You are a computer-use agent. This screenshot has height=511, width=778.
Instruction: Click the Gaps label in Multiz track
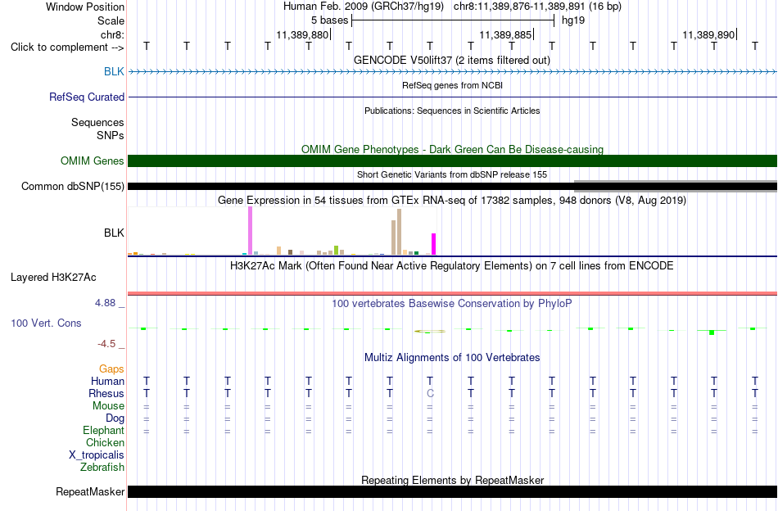(111, 369)
